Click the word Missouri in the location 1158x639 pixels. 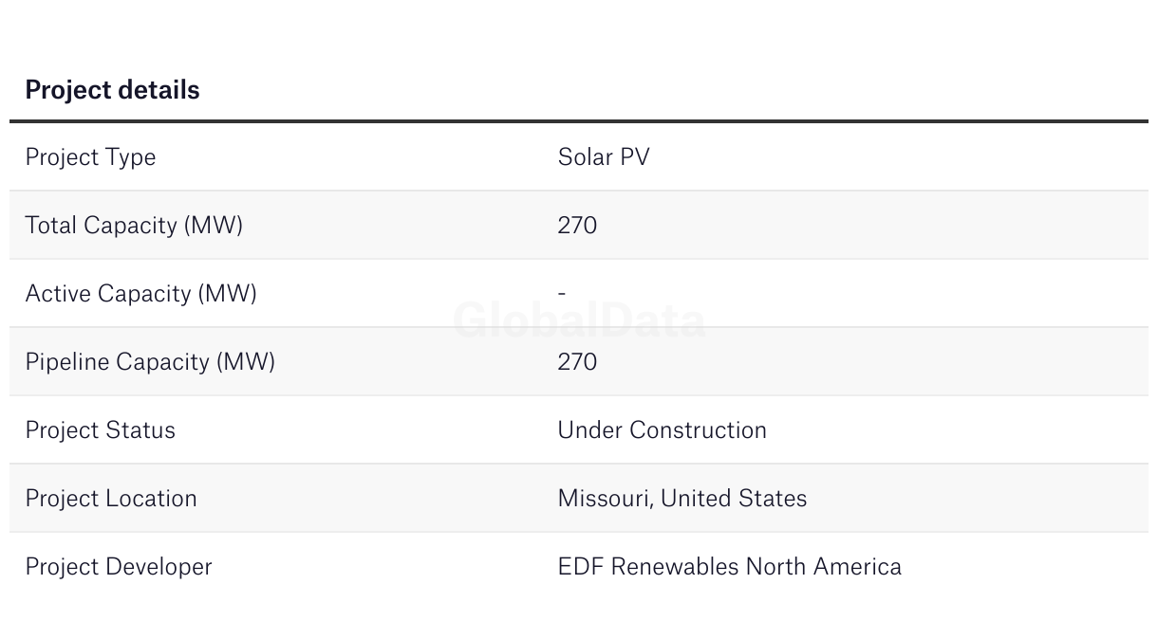(604, 499)
